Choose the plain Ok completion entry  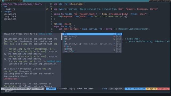(92, 42)
